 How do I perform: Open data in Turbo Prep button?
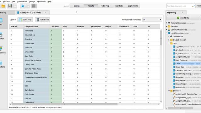point(25,20)
